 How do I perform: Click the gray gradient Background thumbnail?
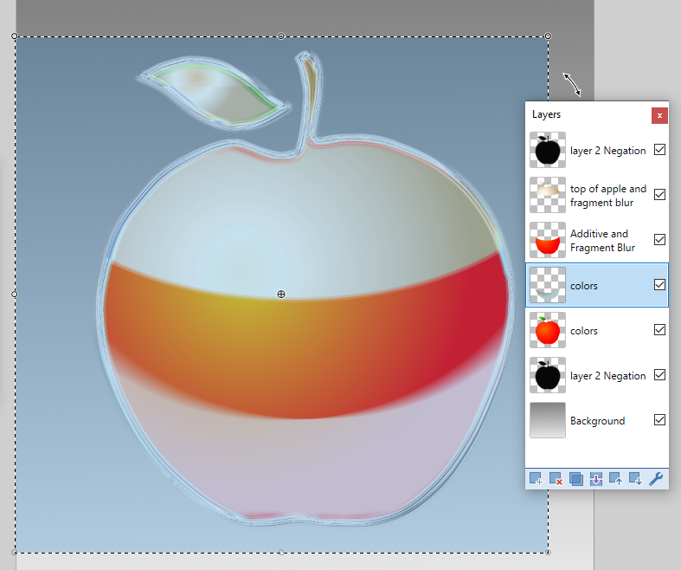pos(548,420)
